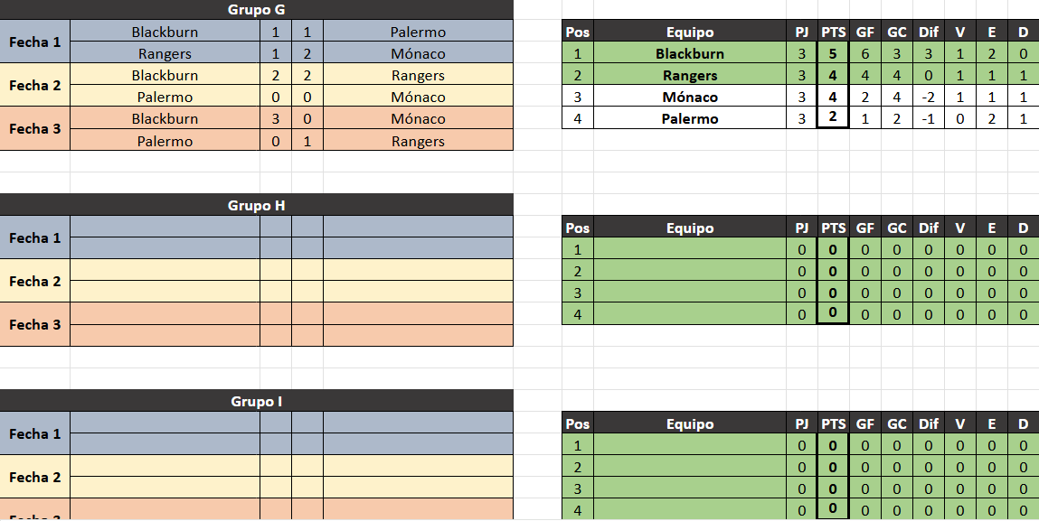Click the Grupo H title cell
The image size is (1039, 521).
(x=256, y=206)
